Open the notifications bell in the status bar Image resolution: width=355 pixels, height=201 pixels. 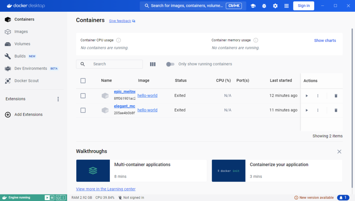coord(343,198)
